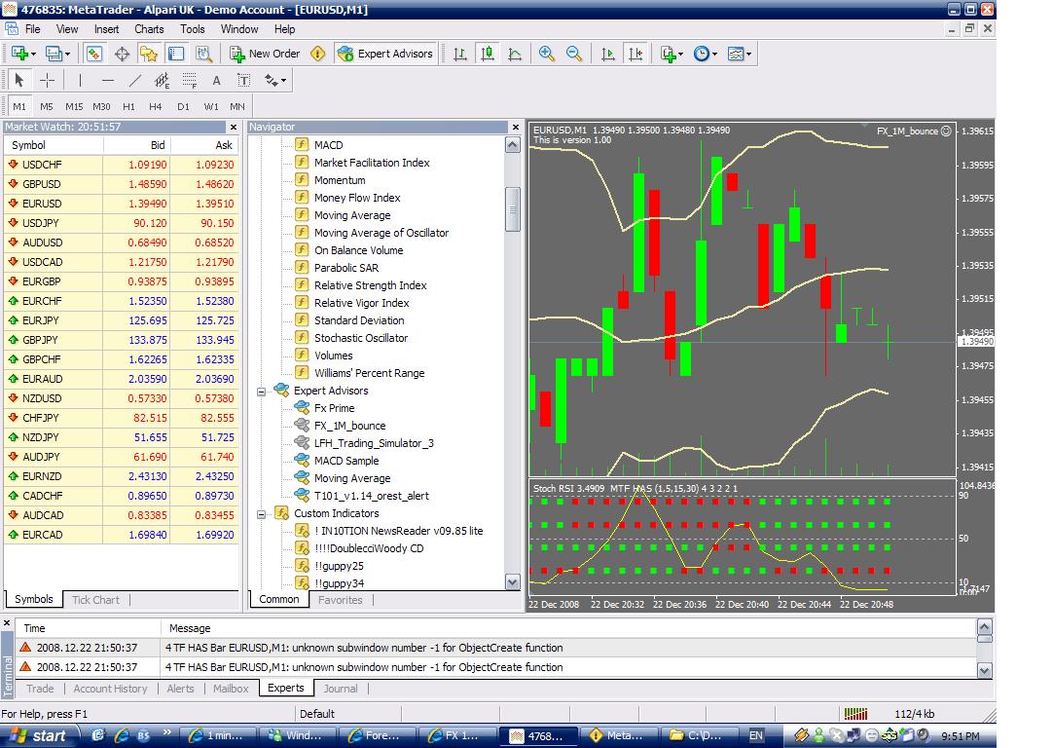This screenshot has width=1053, height=748.
Task: Click Navigator scrollbar down arrow
Action: (x=513, y=582)
